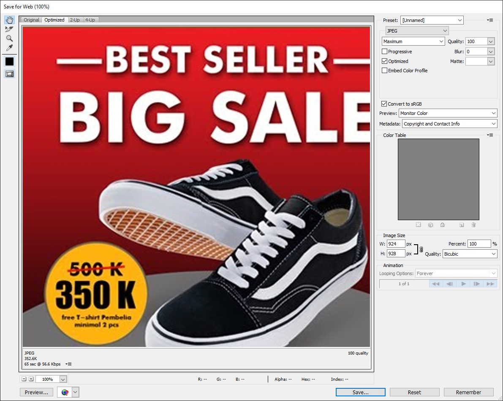
Task: Click the Quality value input field
Action: (476, 41)
